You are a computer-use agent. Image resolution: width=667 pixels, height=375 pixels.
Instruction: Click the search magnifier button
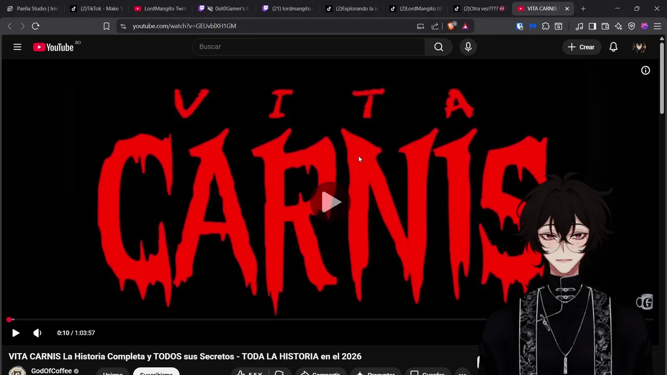(439, 47)
